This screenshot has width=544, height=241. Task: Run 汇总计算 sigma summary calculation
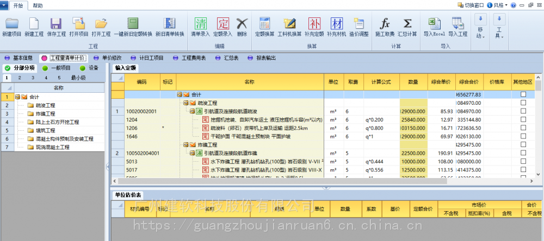coord(407,24)
